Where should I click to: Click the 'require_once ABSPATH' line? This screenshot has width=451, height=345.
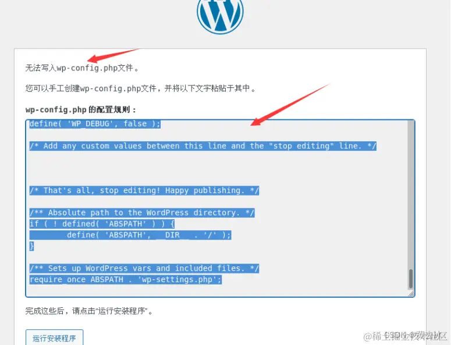[125, 279]
